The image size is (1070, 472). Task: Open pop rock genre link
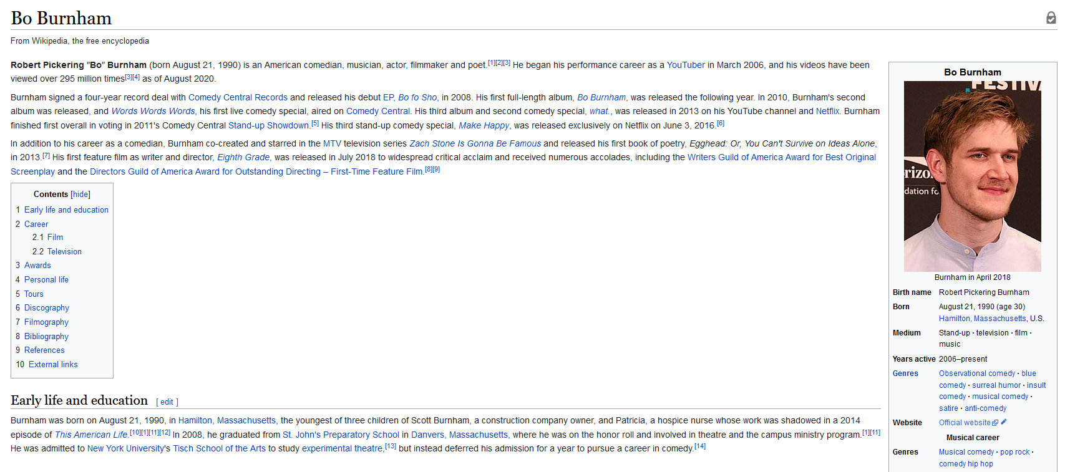1015,452
